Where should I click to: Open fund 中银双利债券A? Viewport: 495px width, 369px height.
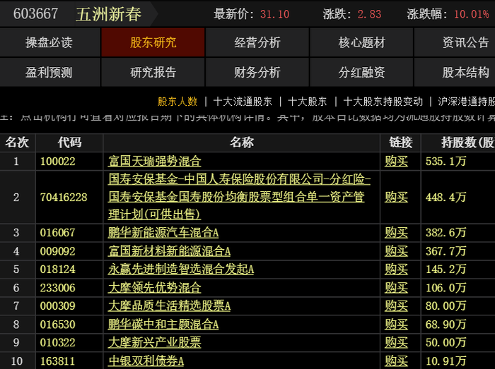pyautogui.click(x=146, y=361)
